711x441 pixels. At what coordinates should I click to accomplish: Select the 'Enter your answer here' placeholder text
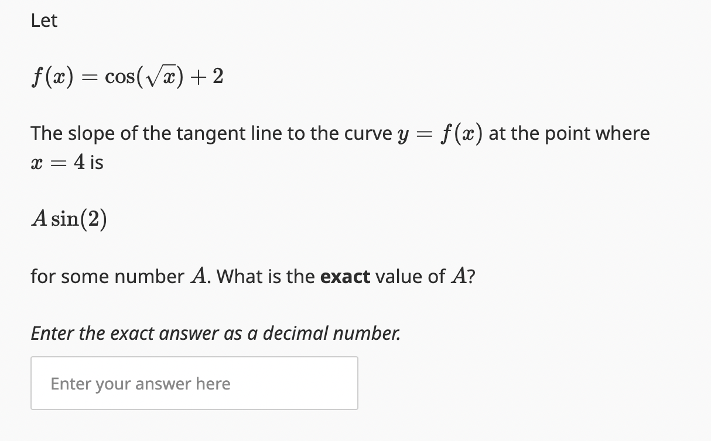click(141, 384)
